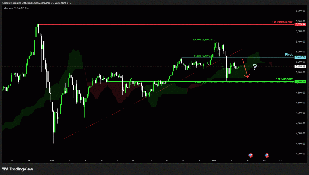Select the 1st Resistance text label

click(x=282, y=22)
